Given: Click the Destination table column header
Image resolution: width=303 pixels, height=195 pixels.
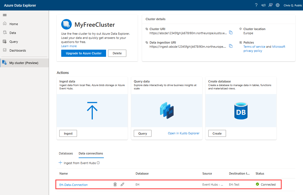Looking at the screenshot, I should (x=239, y=173).
